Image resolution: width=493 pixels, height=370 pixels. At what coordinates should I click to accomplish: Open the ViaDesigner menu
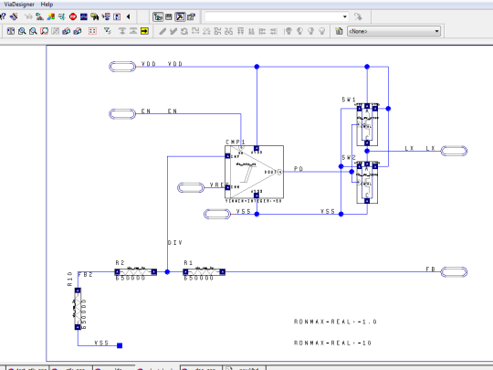pos(19,5)
